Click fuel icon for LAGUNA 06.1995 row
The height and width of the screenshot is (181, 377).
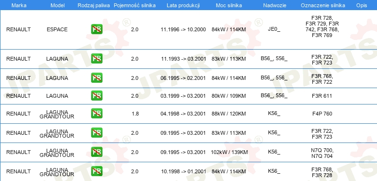click(96, 78)
